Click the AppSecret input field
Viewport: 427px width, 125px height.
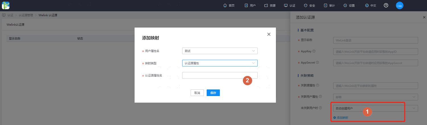click(x=375, y=63)
